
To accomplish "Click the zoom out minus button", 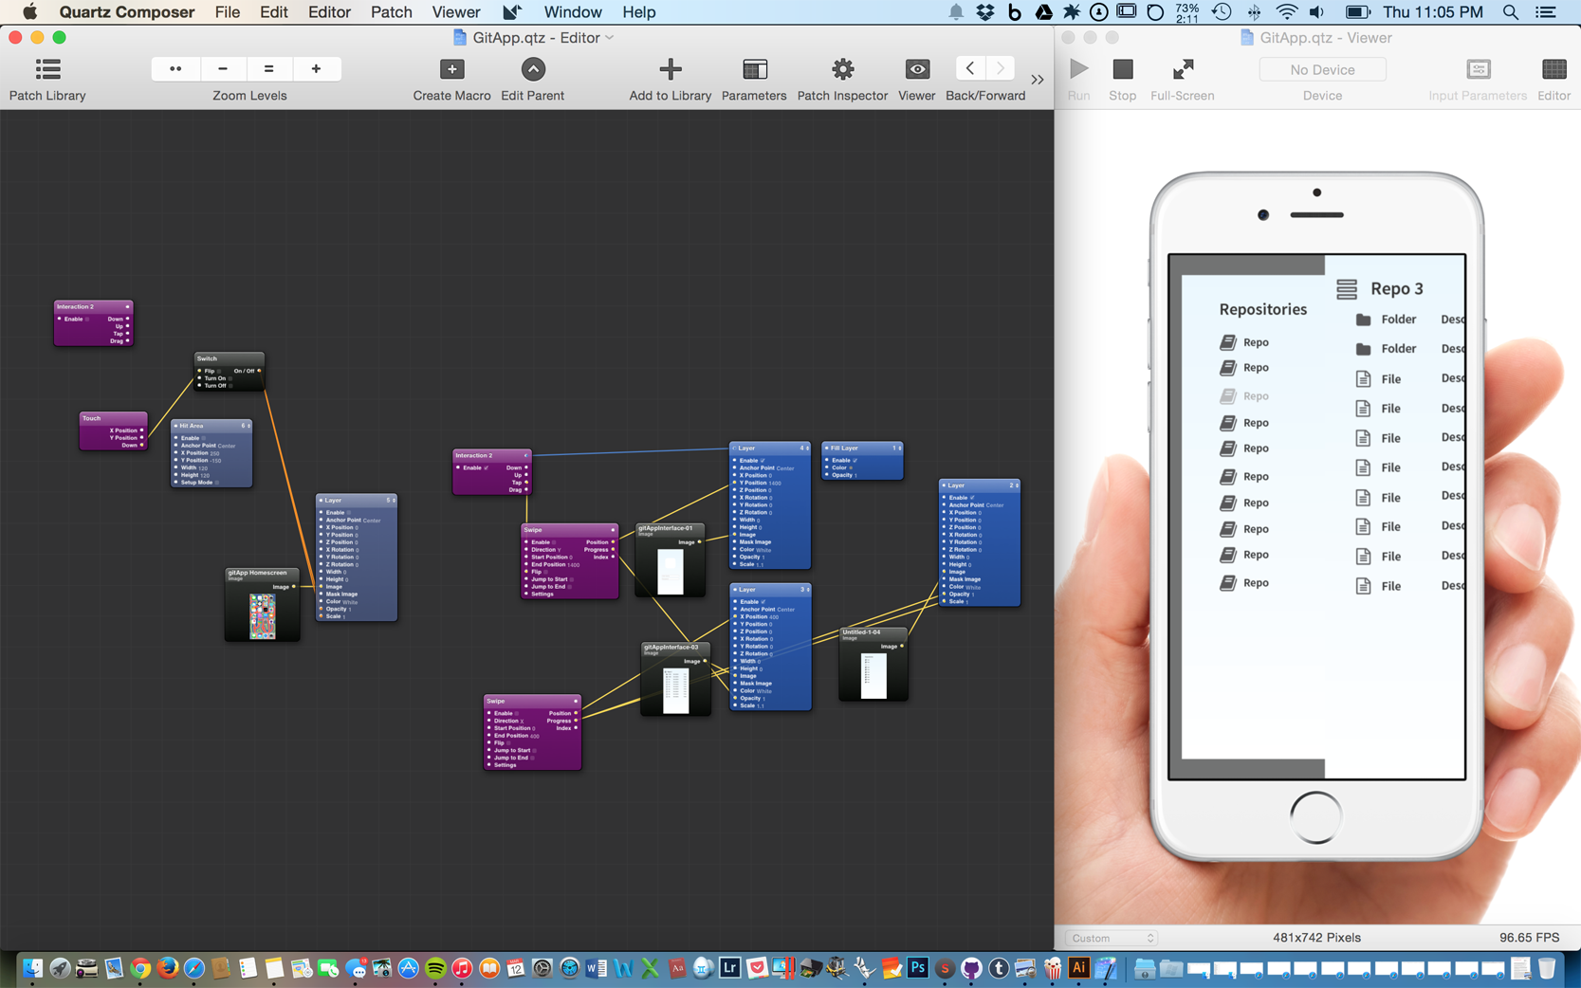I will click(x=223, y=68).
